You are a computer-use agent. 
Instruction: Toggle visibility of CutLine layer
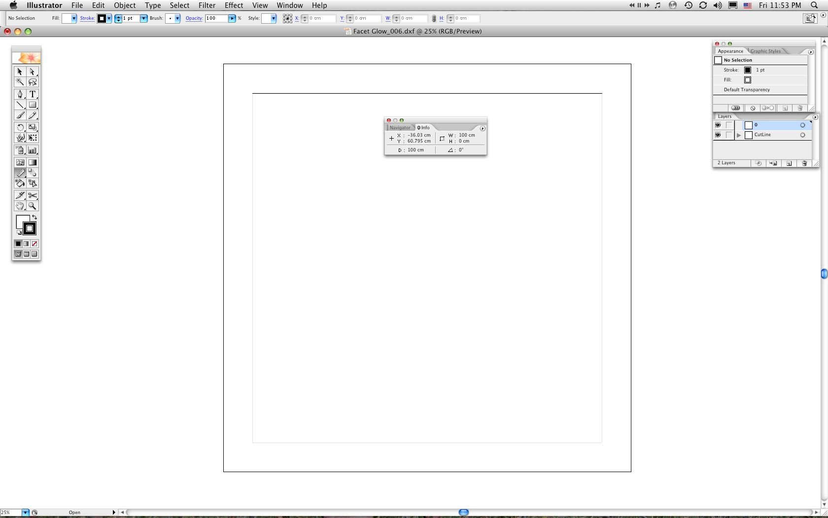pos(718,135)
